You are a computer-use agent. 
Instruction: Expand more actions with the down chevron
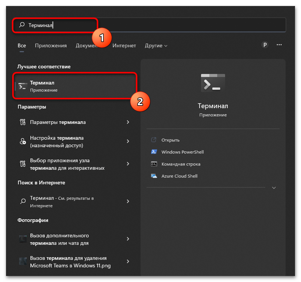[x=274, y=188]
